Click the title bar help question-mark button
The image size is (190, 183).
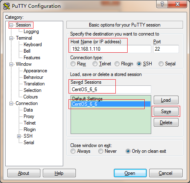tap(162, 4)
